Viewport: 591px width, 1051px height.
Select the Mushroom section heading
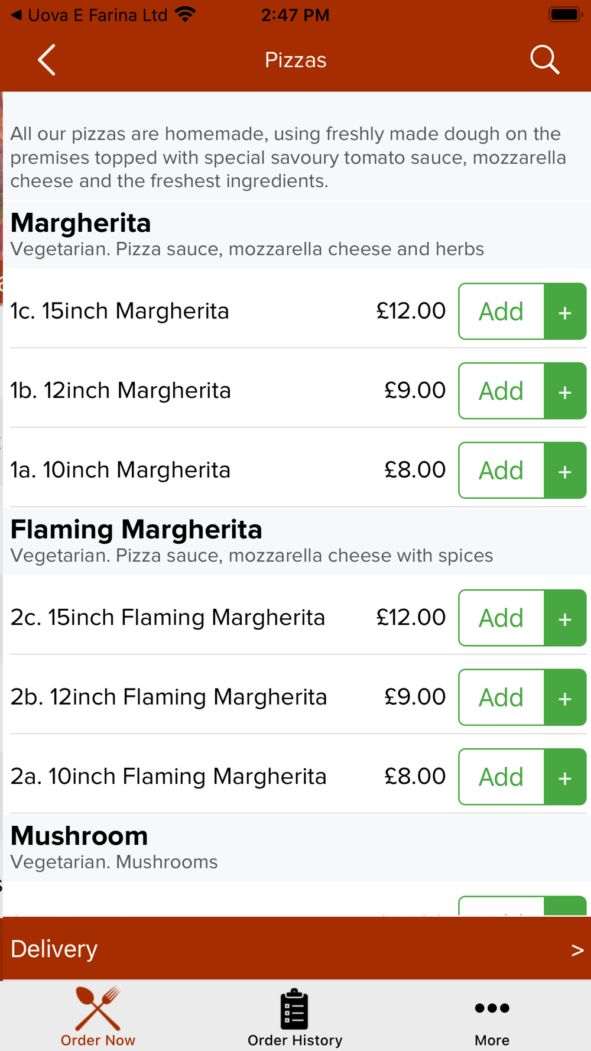point(79,836)
